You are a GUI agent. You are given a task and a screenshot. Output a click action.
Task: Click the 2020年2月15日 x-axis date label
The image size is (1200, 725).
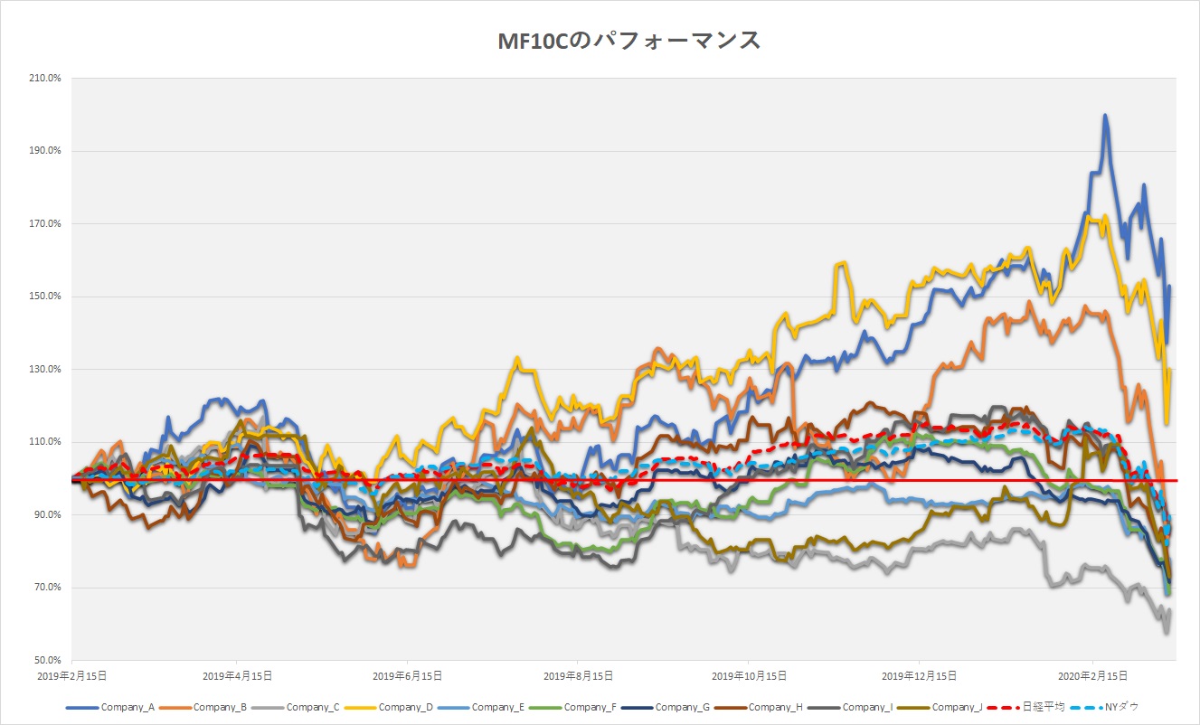[1091, 675]
